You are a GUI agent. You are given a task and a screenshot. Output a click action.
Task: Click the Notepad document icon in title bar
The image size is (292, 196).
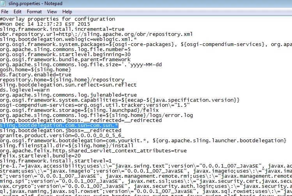(3, 4)
